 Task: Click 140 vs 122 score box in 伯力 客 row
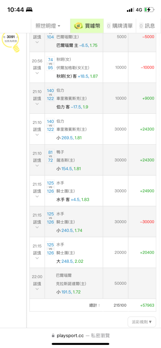[51, 94]
